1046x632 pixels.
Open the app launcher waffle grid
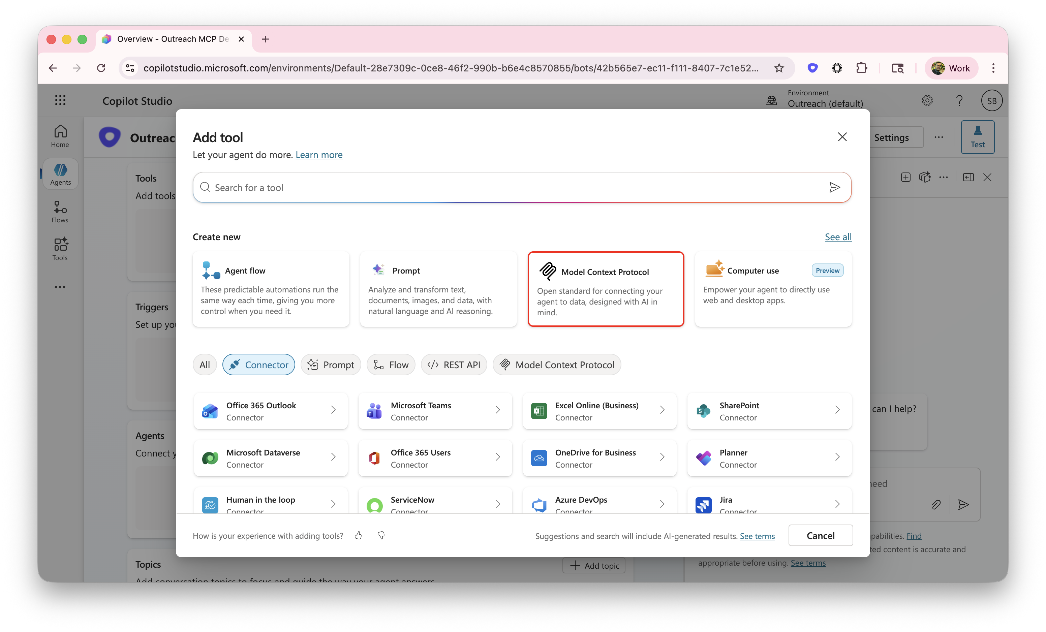(x=60, y=101)
